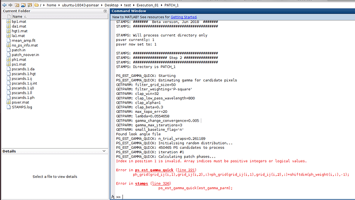Click 'Desktop' in the address path
This screenshot has width=355, height=200.
click(x=112, y=5)
